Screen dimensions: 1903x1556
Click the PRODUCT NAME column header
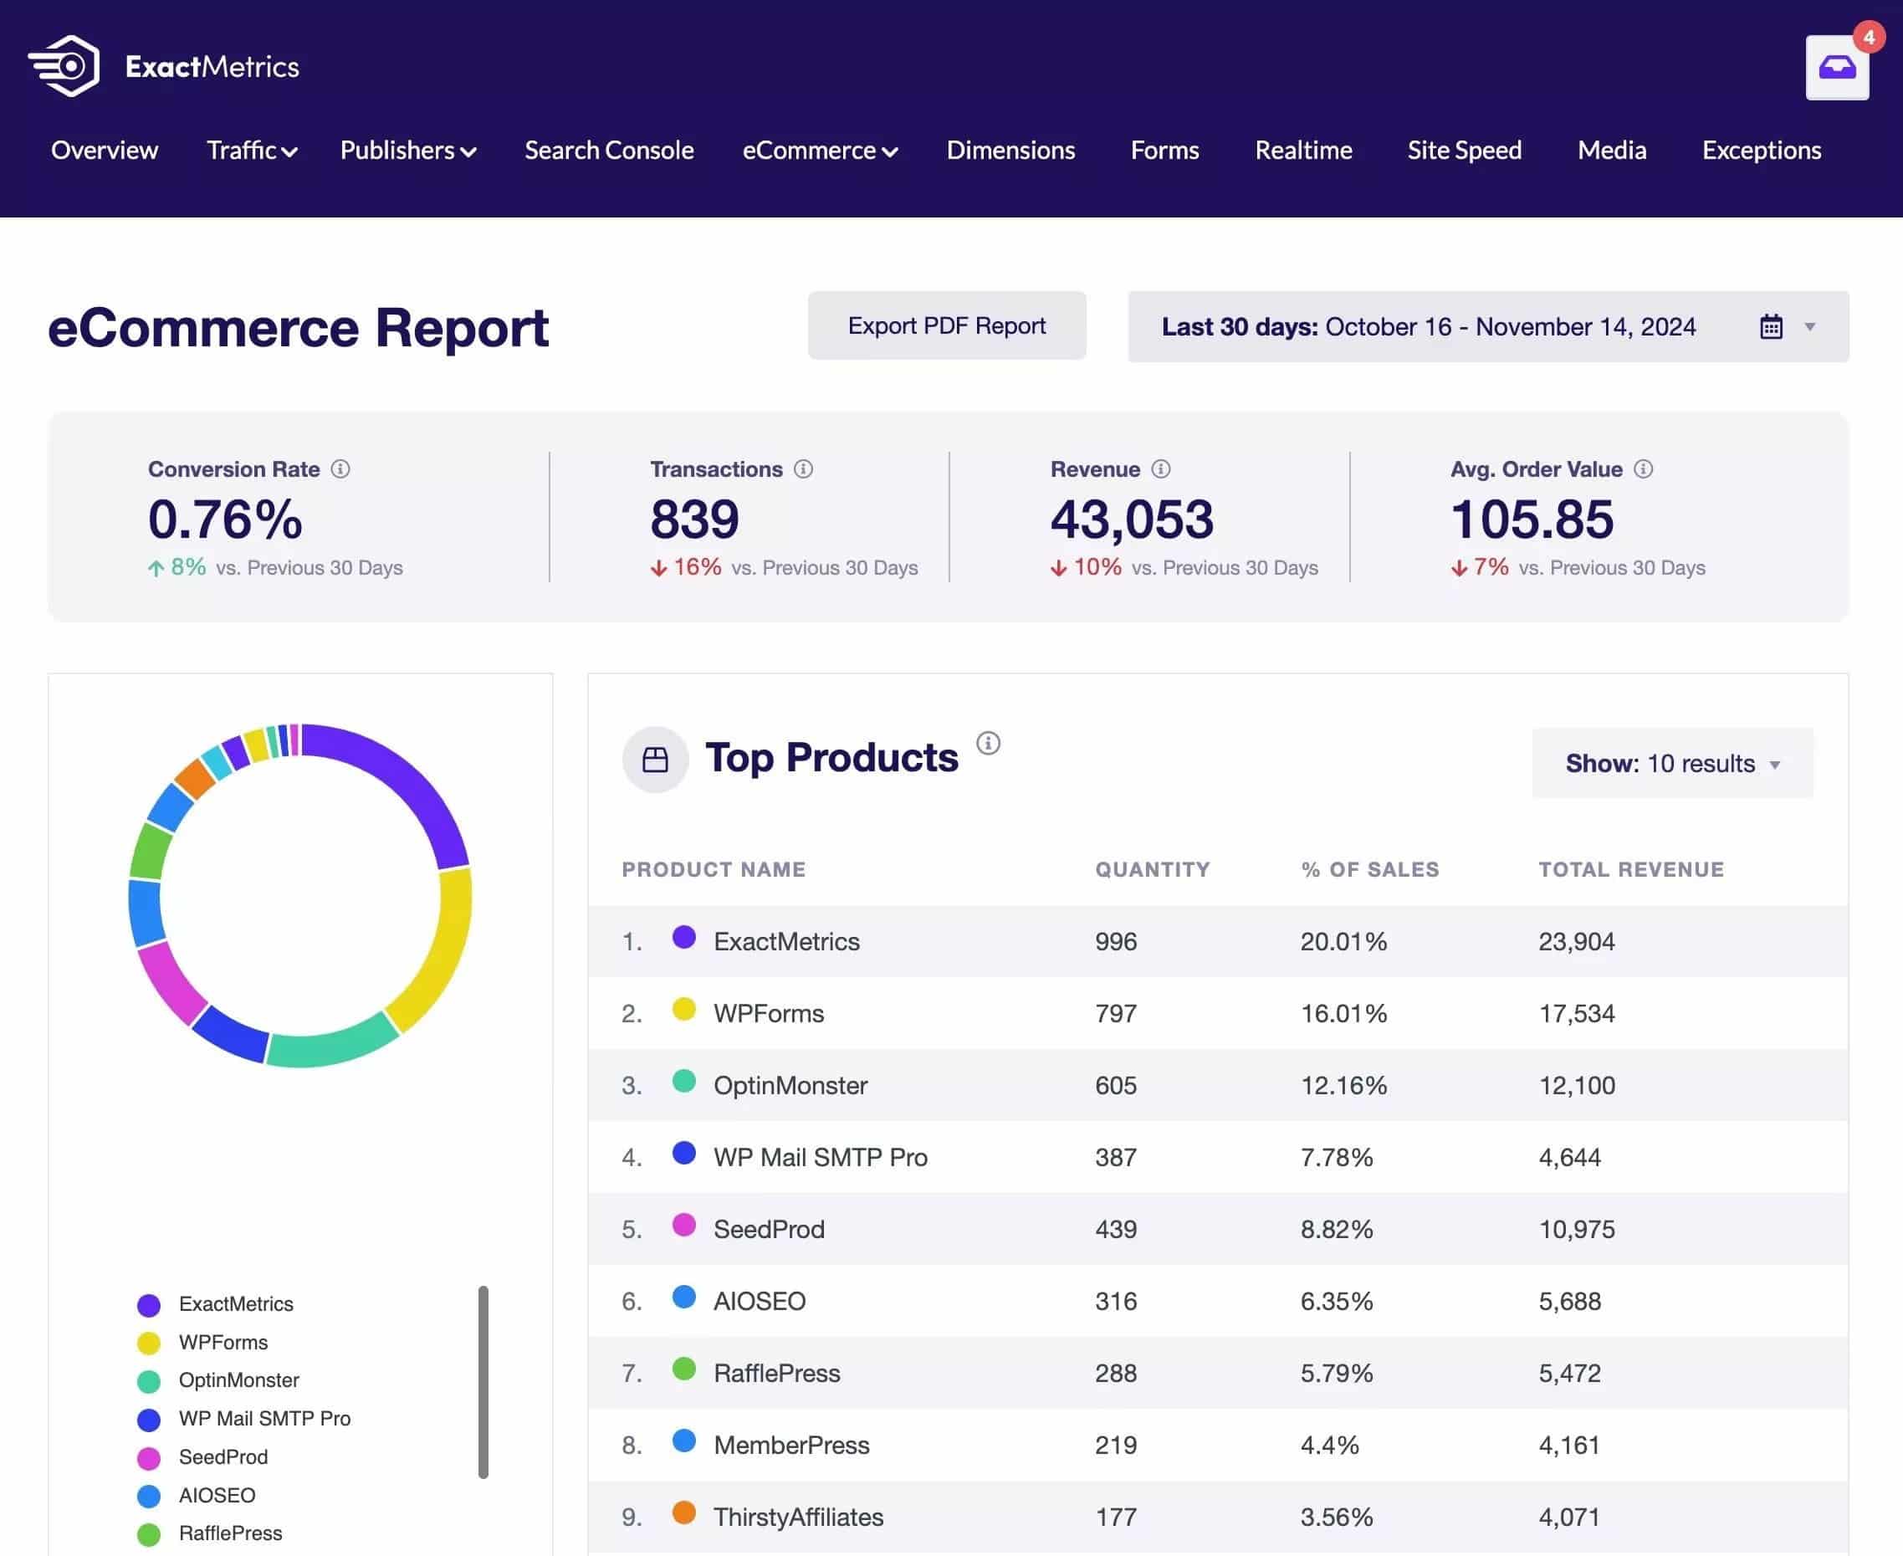714,869
